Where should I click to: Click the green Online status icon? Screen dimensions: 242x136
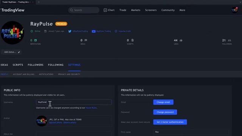[32, 31]
